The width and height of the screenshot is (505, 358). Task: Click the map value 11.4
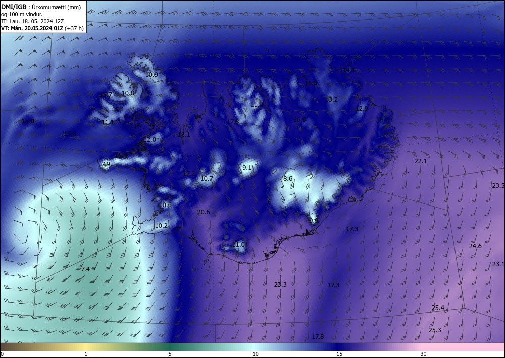pyautogui.click(x=257, y=105)
